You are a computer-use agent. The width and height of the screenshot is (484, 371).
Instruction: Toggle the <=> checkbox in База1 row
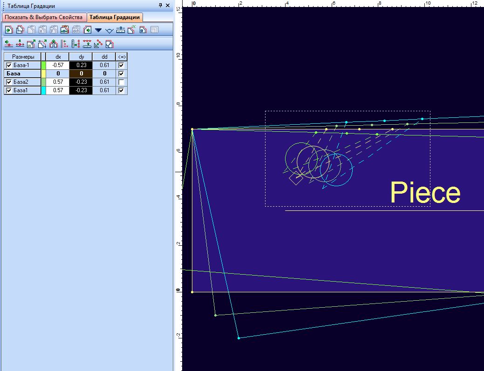[x=121, y=90]
